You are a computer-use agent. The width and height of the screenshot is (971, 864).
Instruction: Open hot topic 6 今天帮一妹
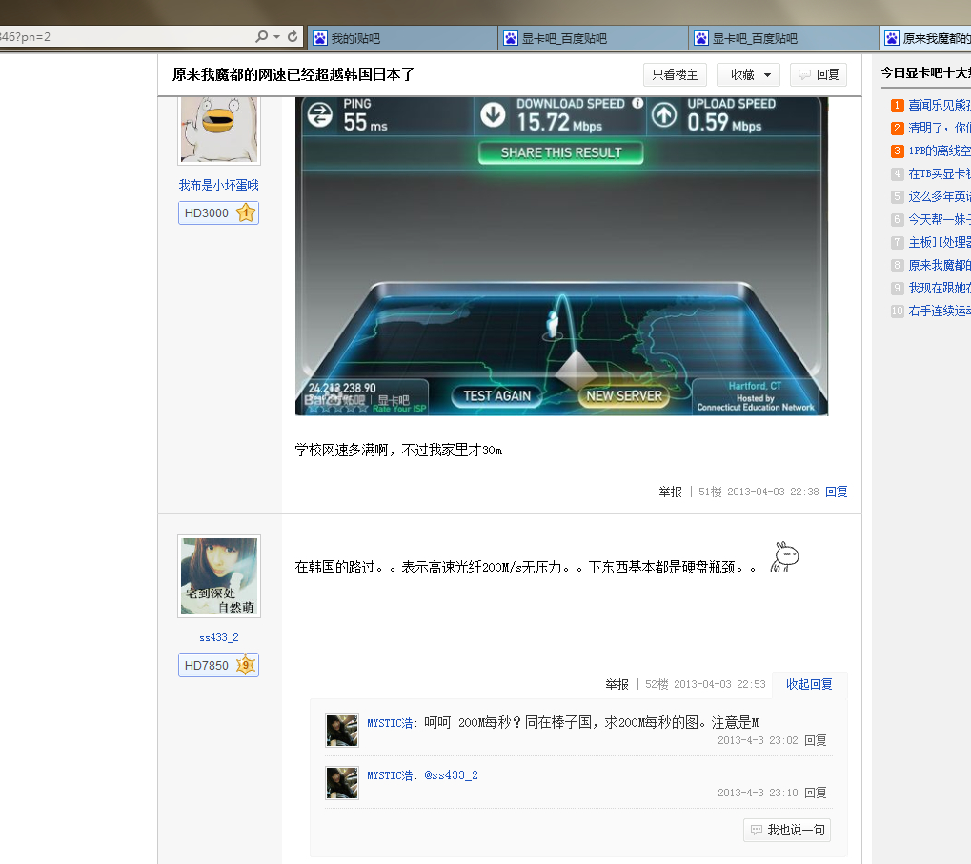(940, 220)
